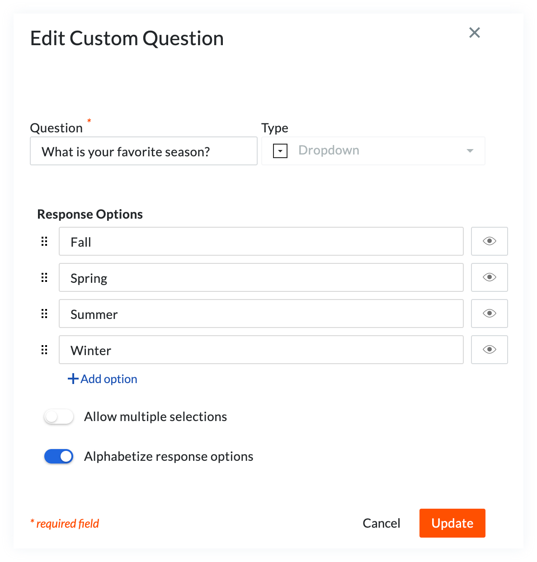Viewport: 537px width, 562px height.
Task: Hide the Summer response option
Action: point(490,314)
